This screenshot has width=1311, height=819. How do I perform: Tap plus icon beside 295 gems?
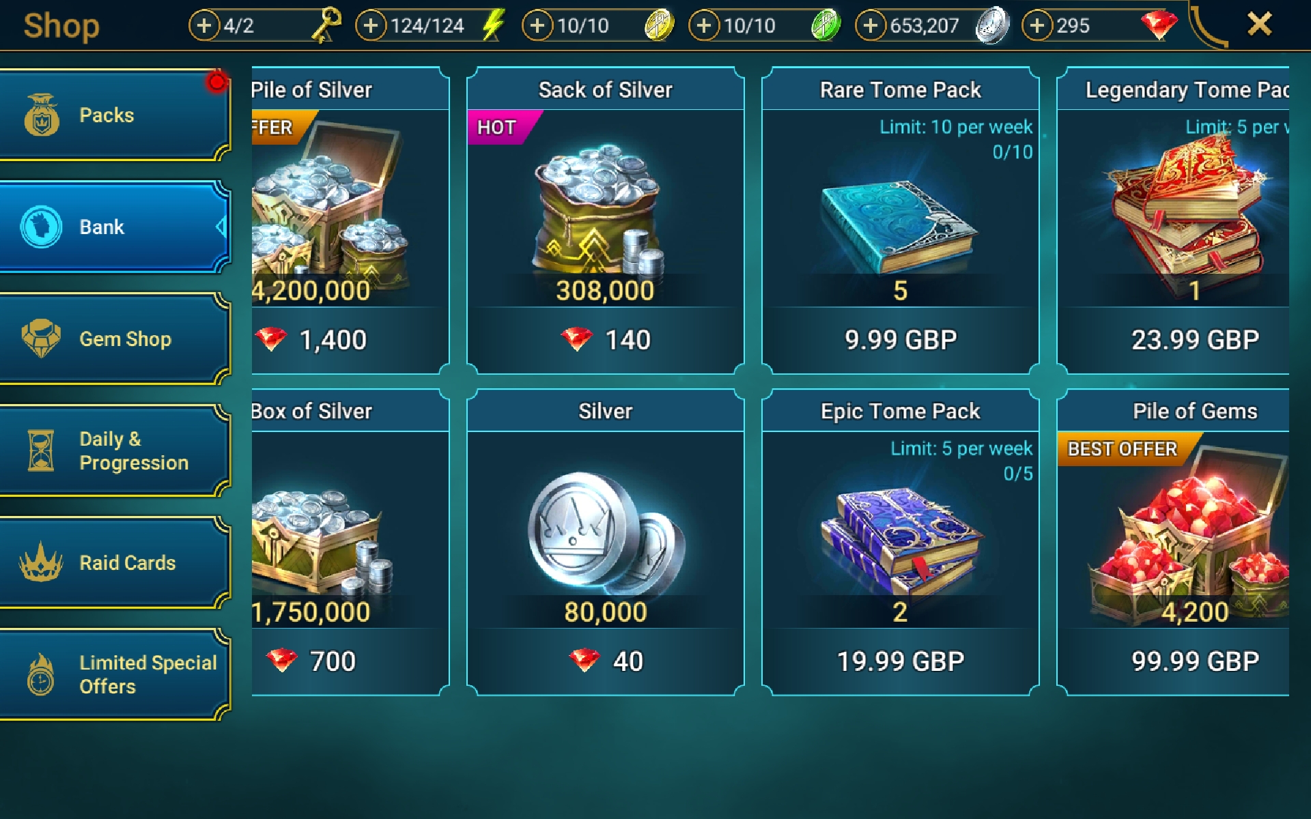pyautogui.click(x=1037, y=26)
